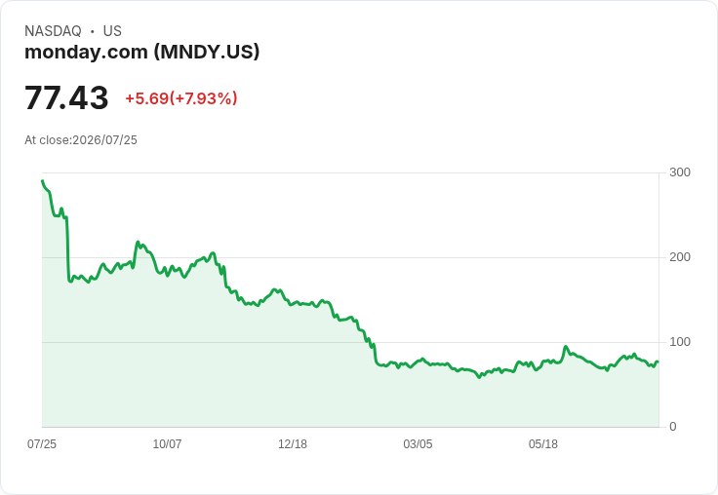Click the 200 y-axis value label
718x495 pixels.
680,257
